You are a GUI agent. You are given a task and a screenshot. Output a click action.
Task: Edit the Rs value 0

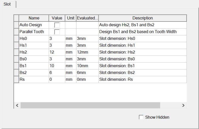click(x=57, y=79)
